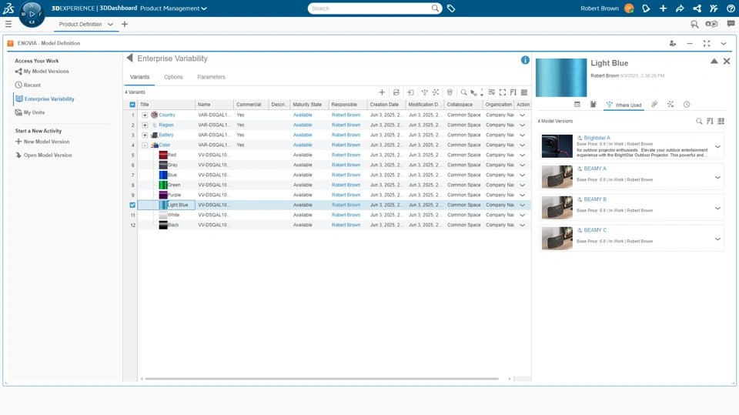Open BEAMY C model version link

pos(595,230)
